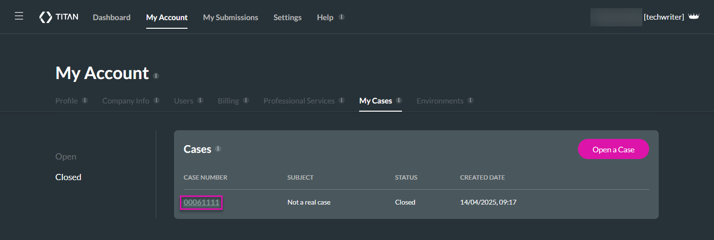Open case number 00061111 link
The width and height of the screenshot is (714, 240).
(201, 202)
